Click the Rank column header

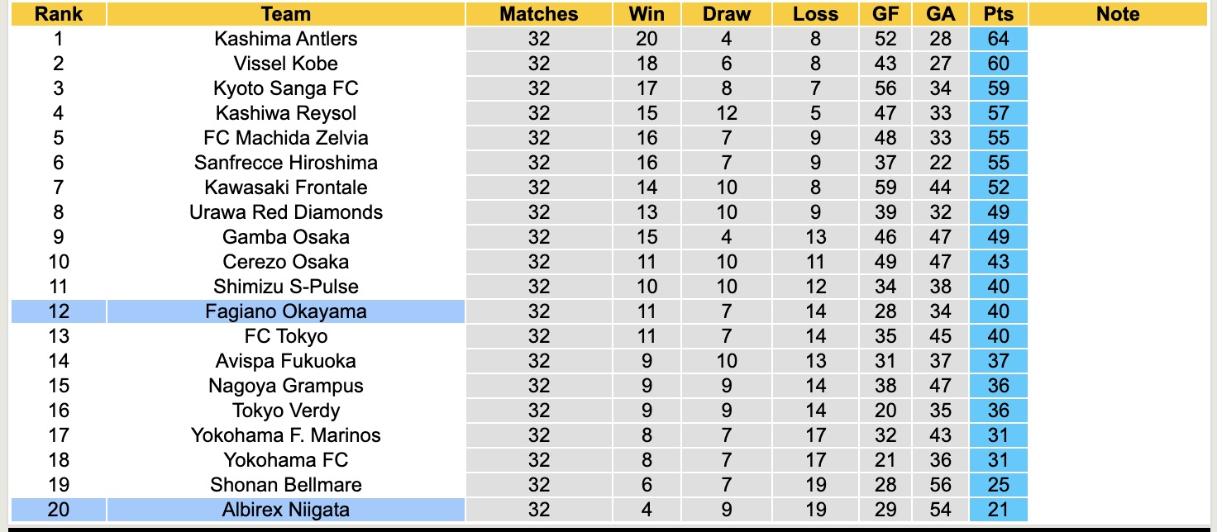(58, 14)
